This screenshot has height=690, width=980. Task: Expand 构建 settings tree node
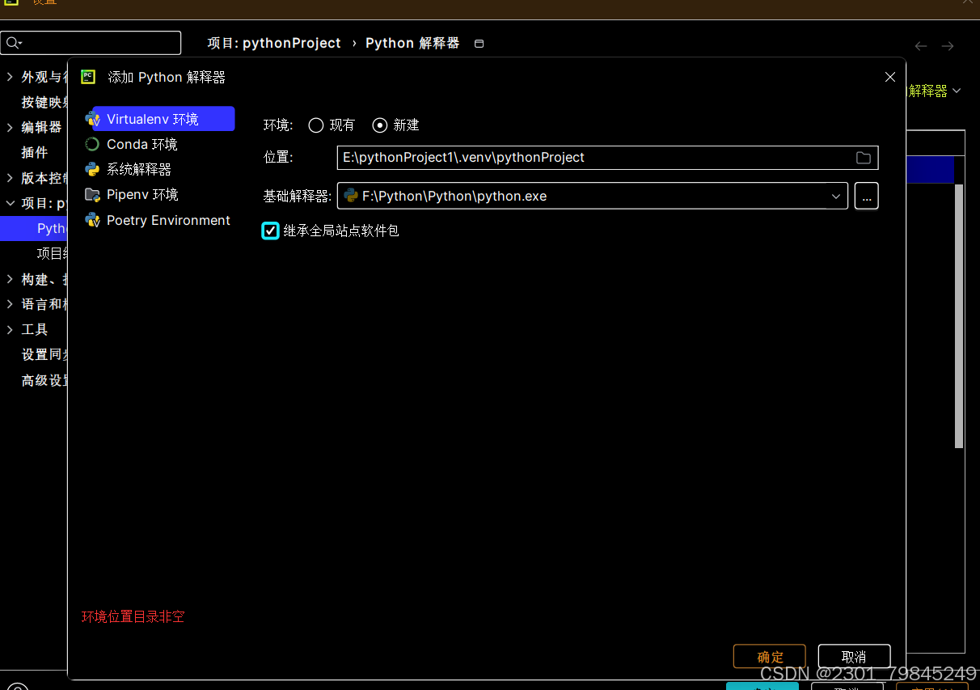pyautogui.click(x=10, y=279)
